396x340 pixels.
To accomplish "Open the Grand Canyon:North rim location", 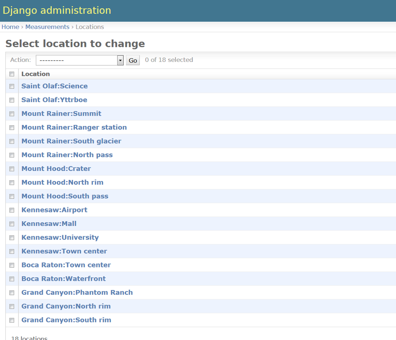I will tap(66, 306).
